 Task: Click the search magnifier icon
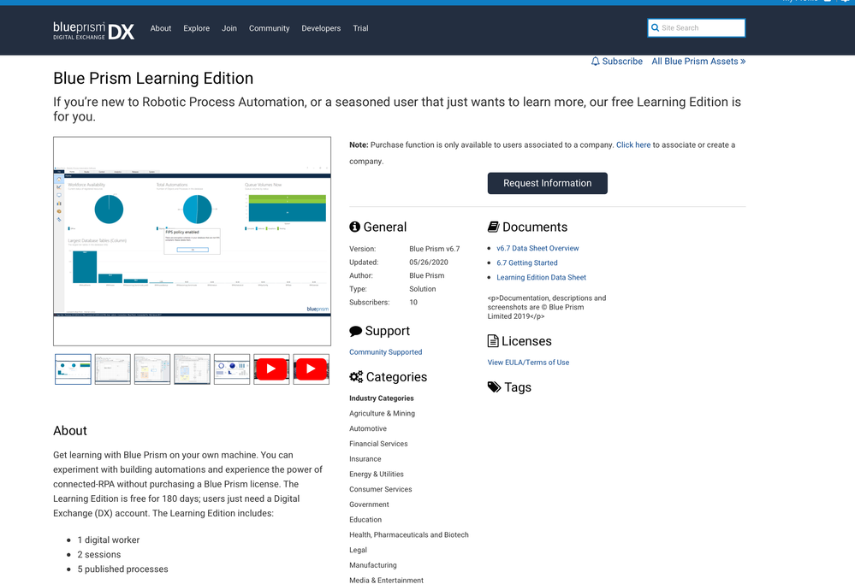click(x=656, y=28)
